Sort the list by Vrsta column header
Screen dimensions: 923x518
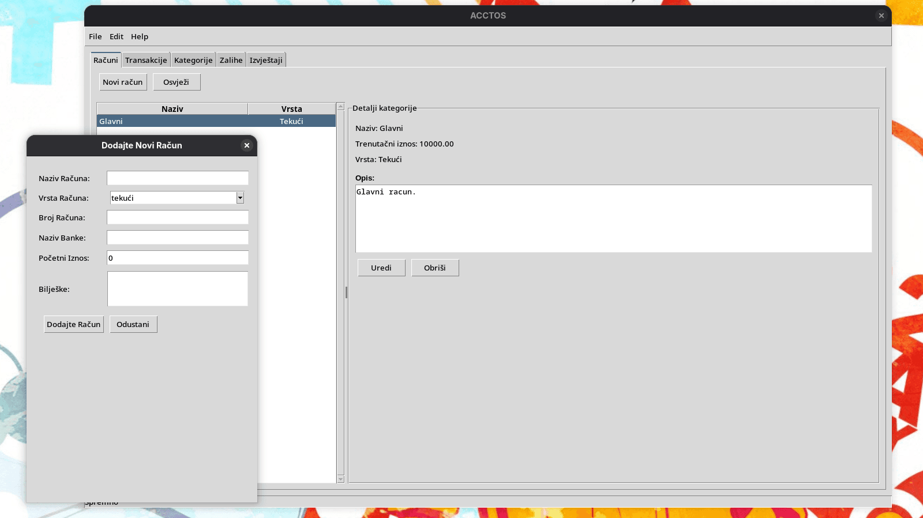tap(291, 109)
